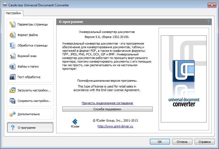Click the About question mark icon

12,127
